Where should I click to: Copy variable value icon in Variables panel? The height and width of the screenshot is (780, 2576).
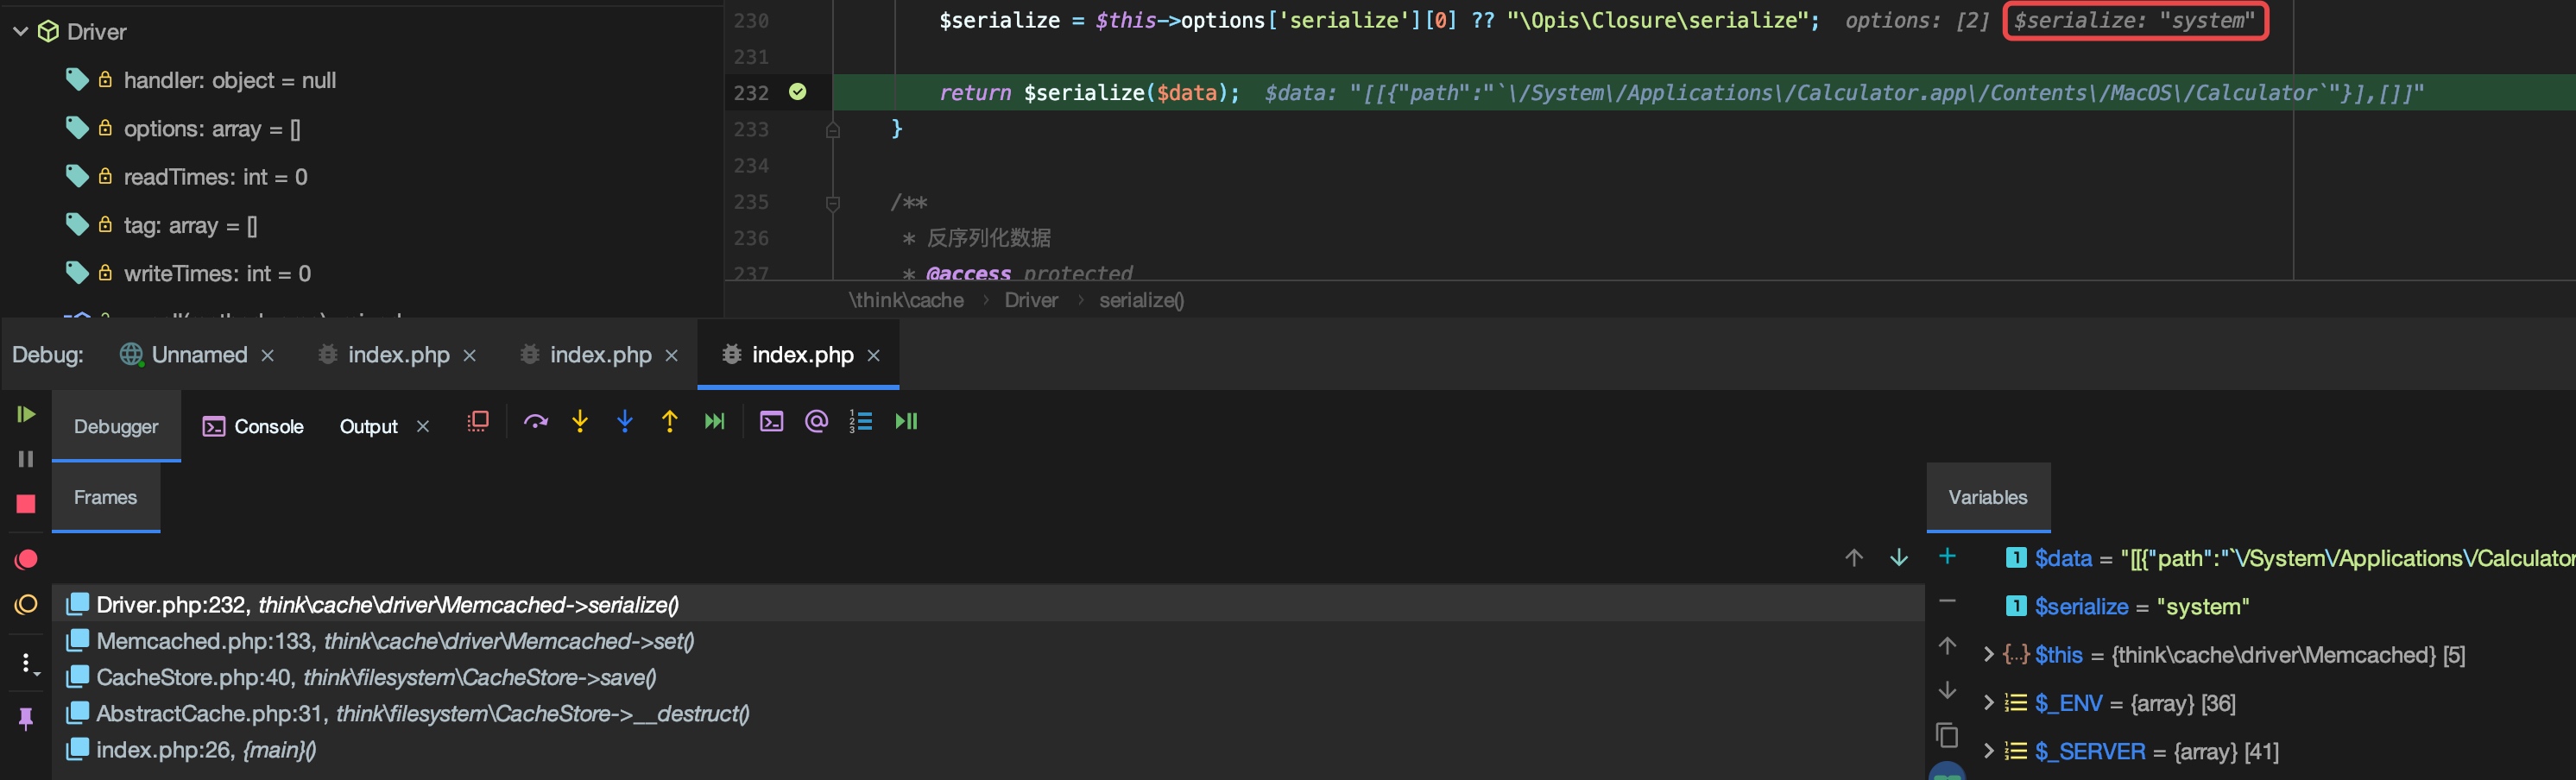(x=1947, y=735)
